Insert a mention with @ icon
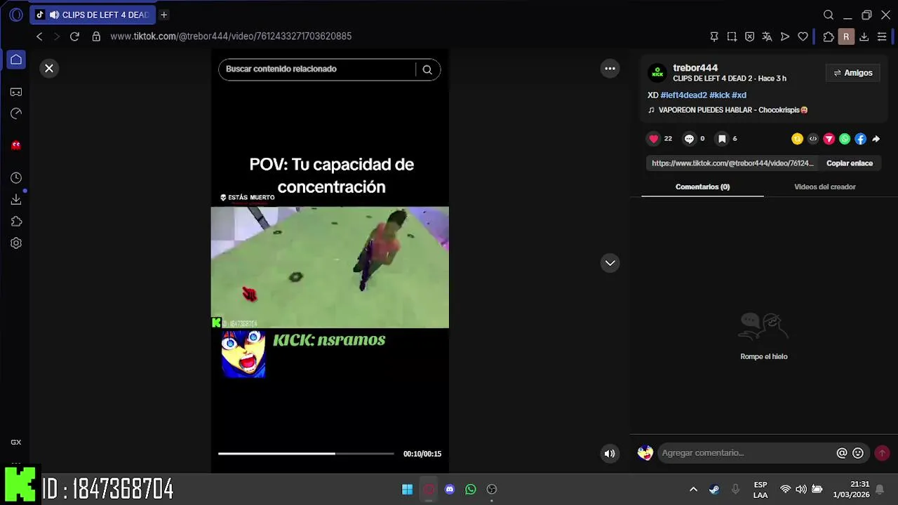898x505 pixels. click(842, 453)
